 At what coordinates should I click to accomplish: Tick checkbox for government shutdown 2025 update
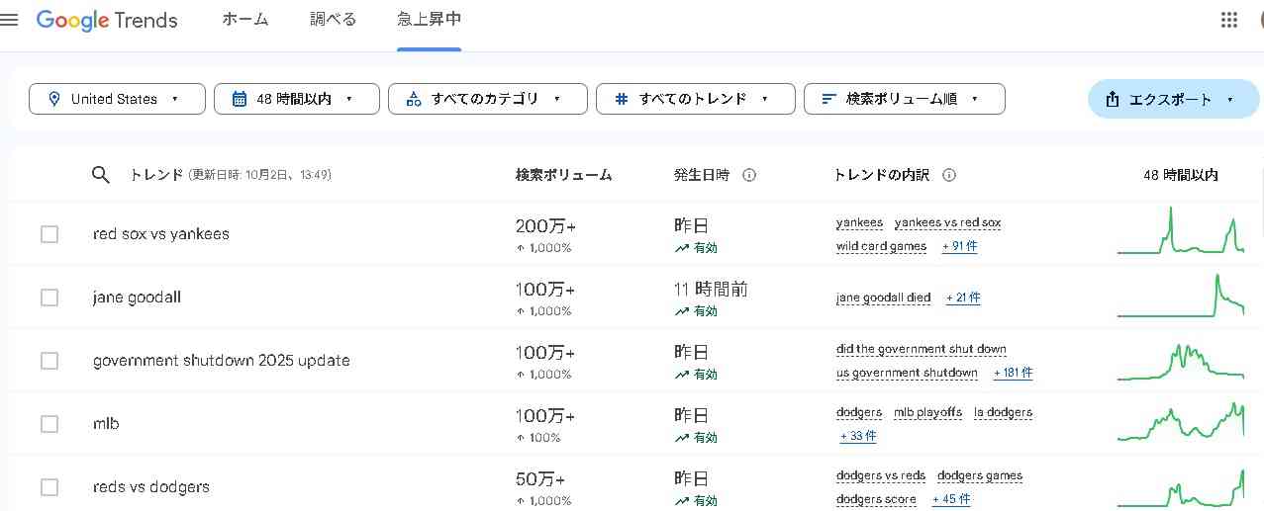coord(49,361)
